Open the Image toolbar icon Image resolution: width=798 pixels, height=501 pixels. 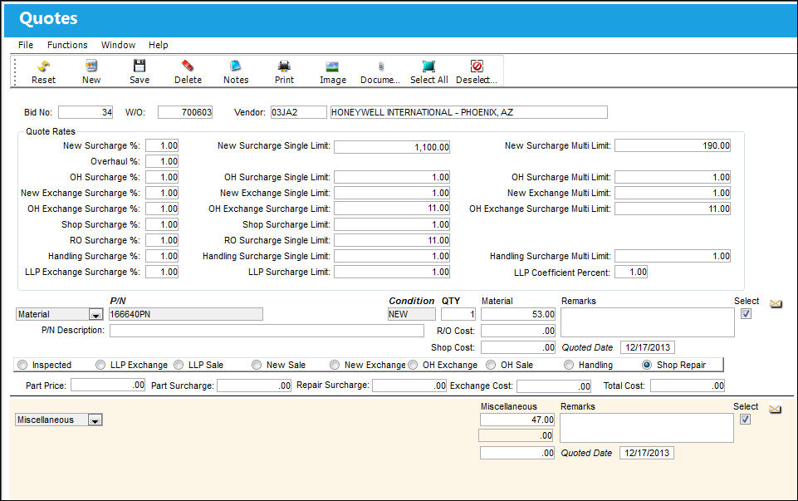coord(332,66)
